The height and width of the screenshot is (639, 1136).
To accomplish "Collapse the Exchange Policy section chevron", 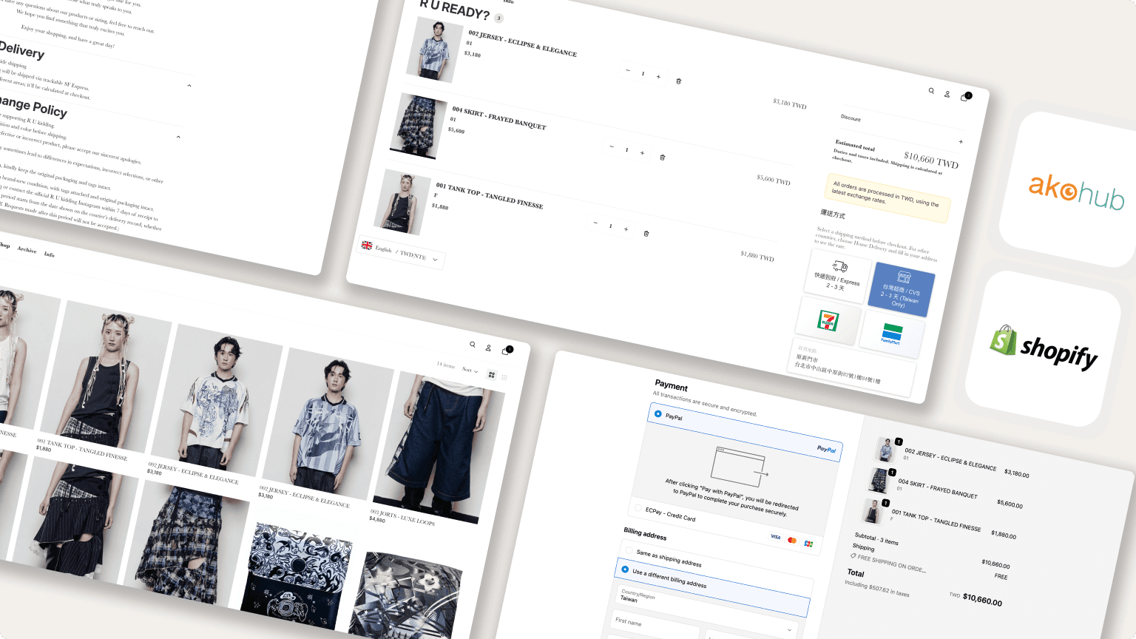I will coord(178,137).
